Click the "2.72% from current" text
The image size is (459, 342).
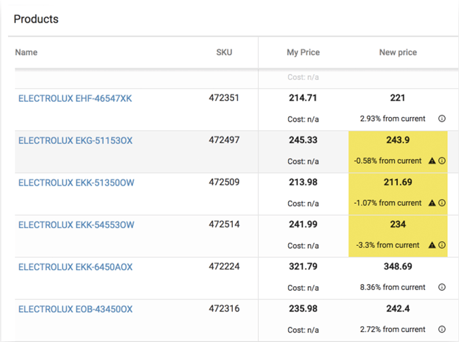[x=392, y=329]
